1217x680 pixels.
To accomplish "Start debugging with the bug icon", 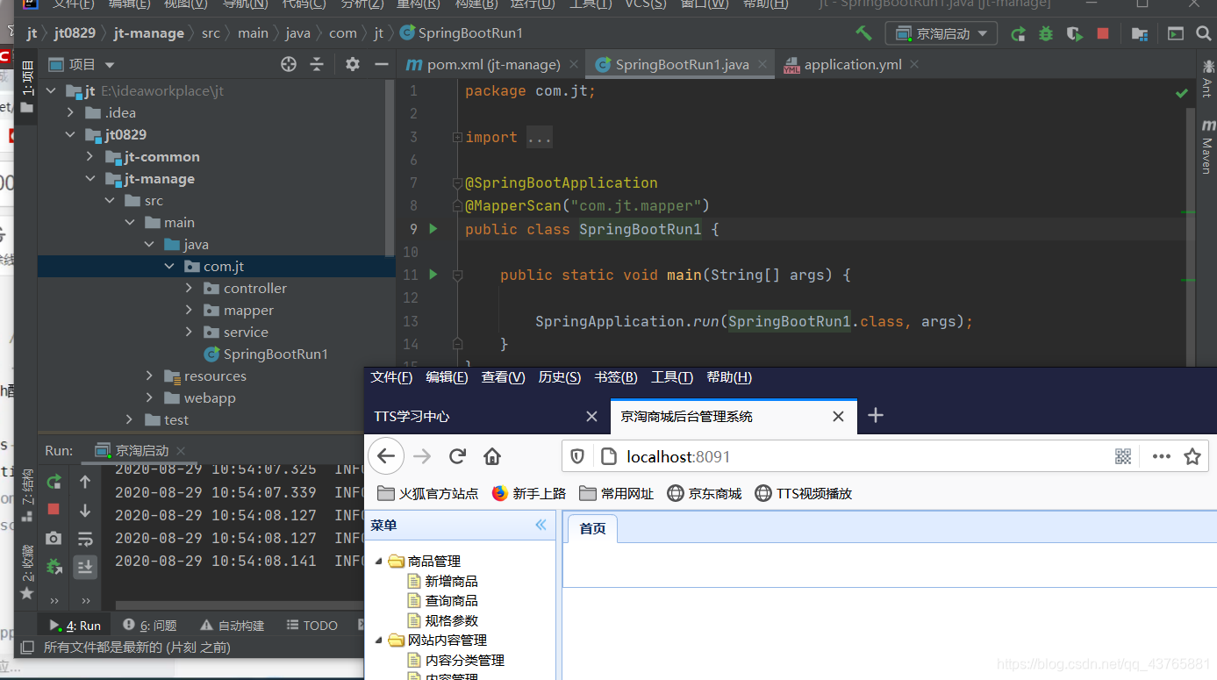I will point(1046,34).
